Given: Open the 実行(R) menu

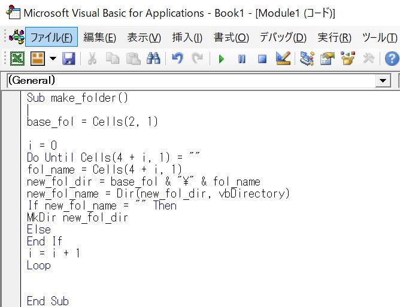Looking at the screenshot, I should [335, 38].
